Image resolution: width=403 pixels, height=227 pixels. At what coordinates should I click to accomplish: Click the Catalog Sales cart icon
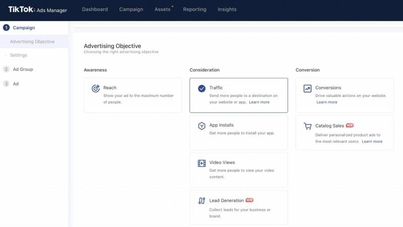click(x=307, y=126)
